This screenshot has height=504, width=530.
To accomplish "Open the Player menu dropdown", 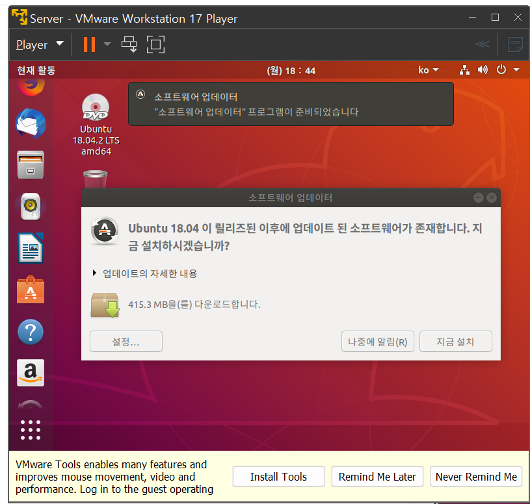I will [40, 45].
